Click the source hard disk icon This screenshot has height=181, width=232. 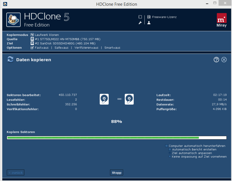104,99
